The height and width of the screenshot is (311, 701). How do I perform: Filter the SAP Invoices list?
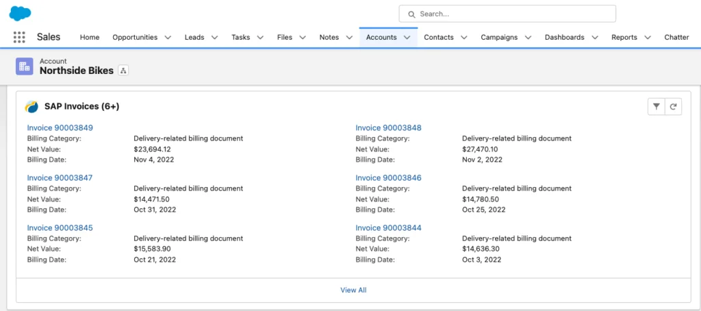657,106
